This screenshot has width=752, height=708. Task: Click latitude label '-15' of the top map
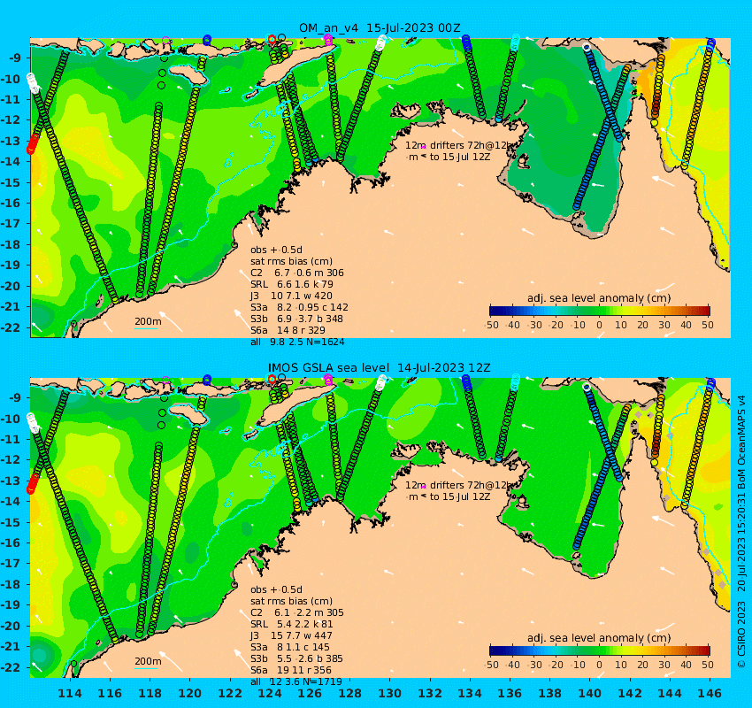11,182
